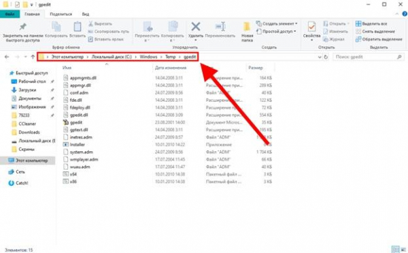Open the Копировать в dropdown
The width and height of the screenshot is (408, 253).
(172, 32)
